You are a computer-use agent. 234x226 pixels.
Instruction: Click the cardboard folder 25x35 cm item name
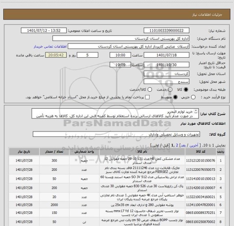click(142, 205)
